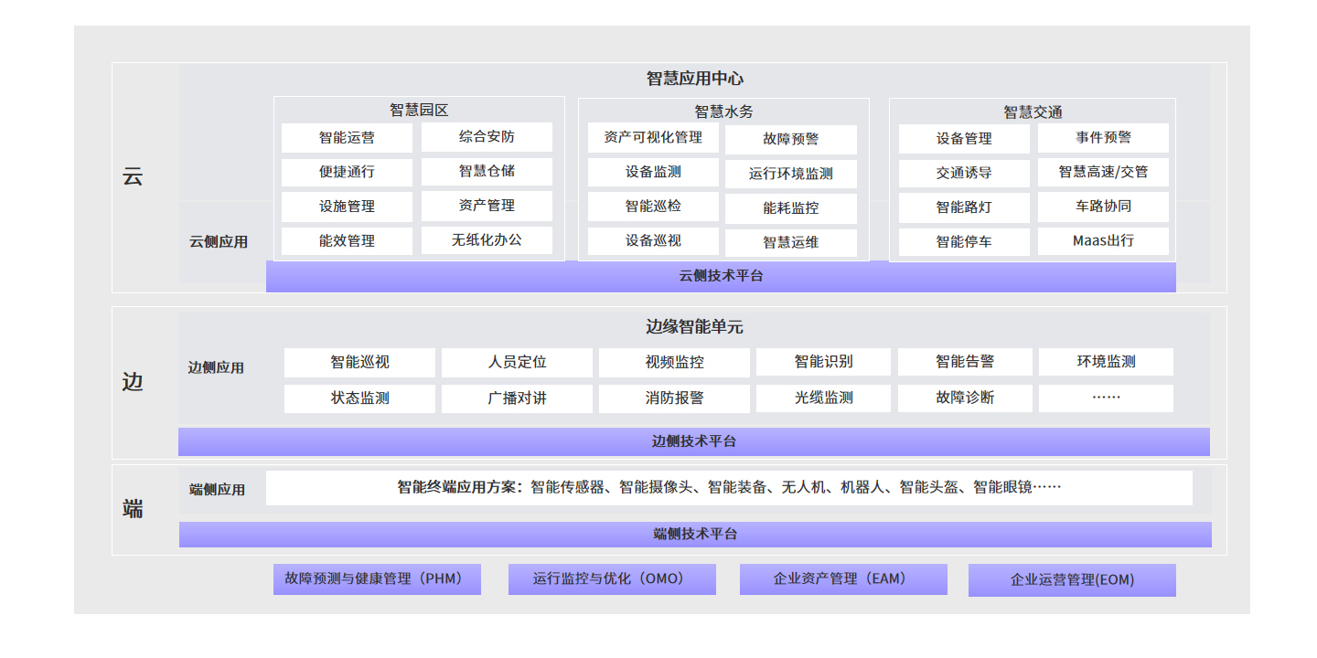The width and height of the screenshot is (1317, 658).
Task: Click the 故障预警 box
Action: click(x=791, y=140)
